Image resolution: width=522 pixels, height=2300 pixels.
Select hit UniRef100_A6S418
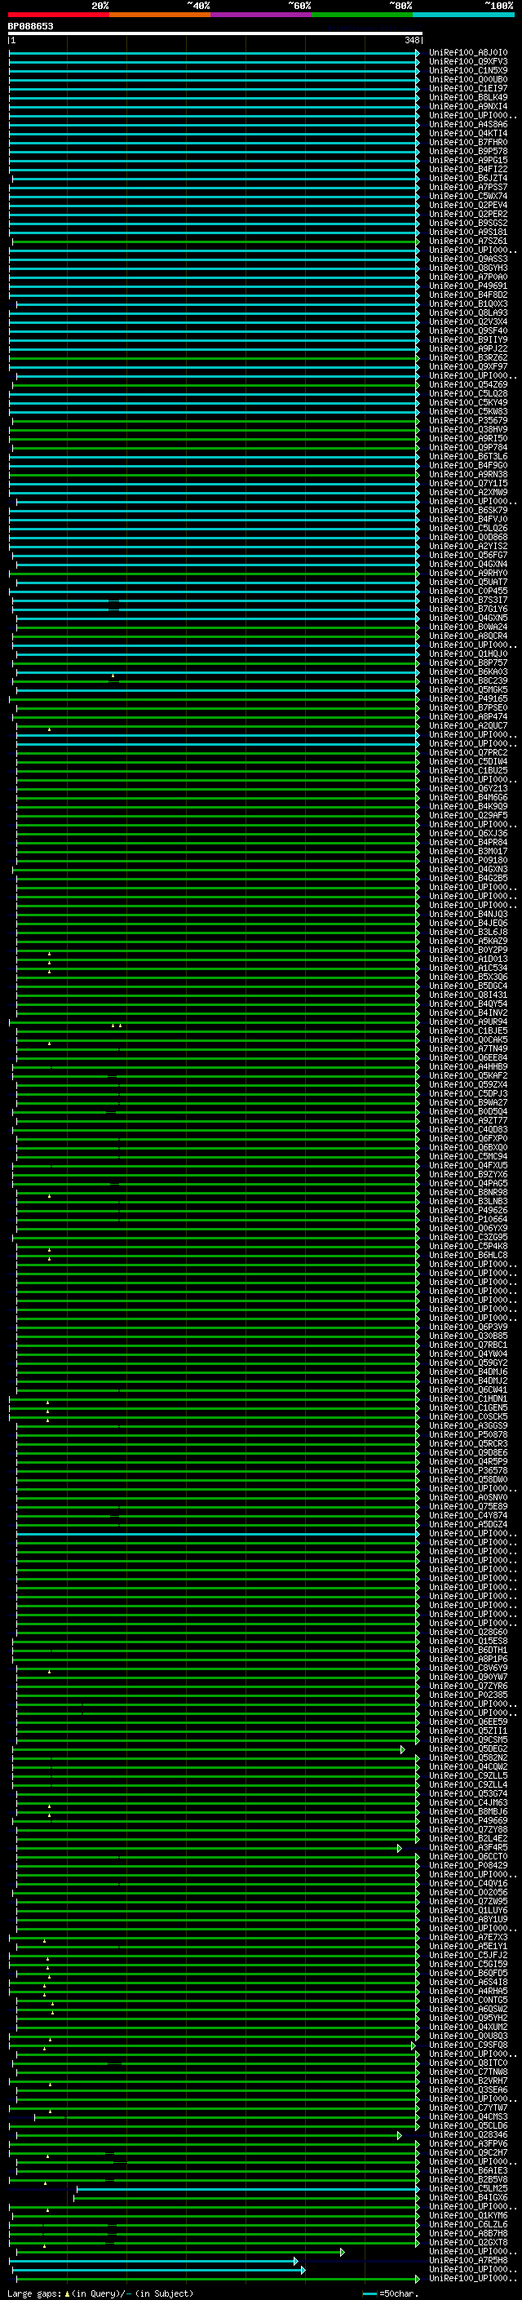468,1983
